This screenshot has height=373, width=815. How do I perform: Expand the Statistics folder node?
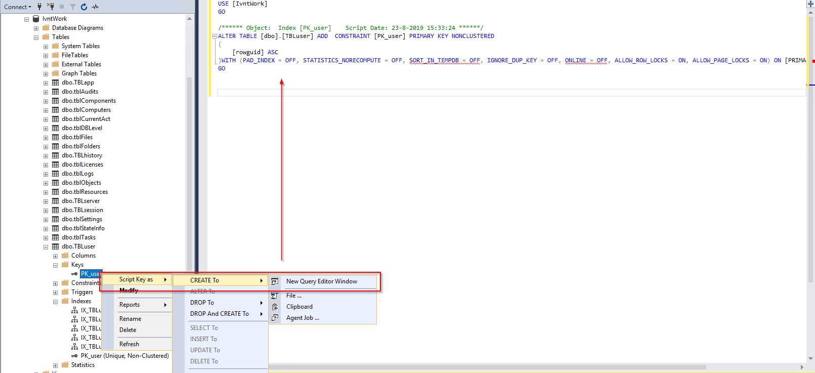[x=55, y=365]
